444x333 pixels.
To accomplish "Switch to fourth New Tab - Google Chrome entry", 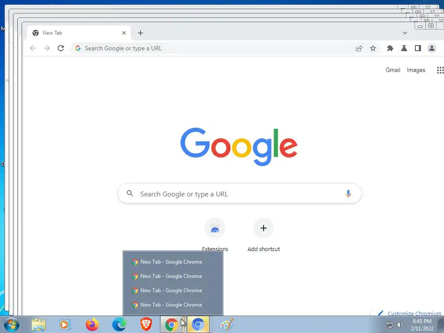I will coord(173,305).
